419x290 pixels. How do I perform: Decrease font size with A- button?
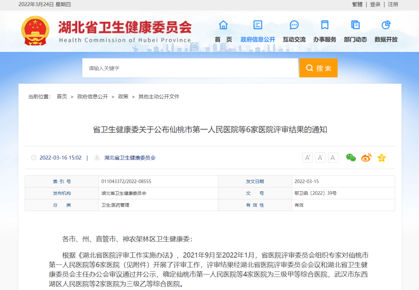coord(320,158)
